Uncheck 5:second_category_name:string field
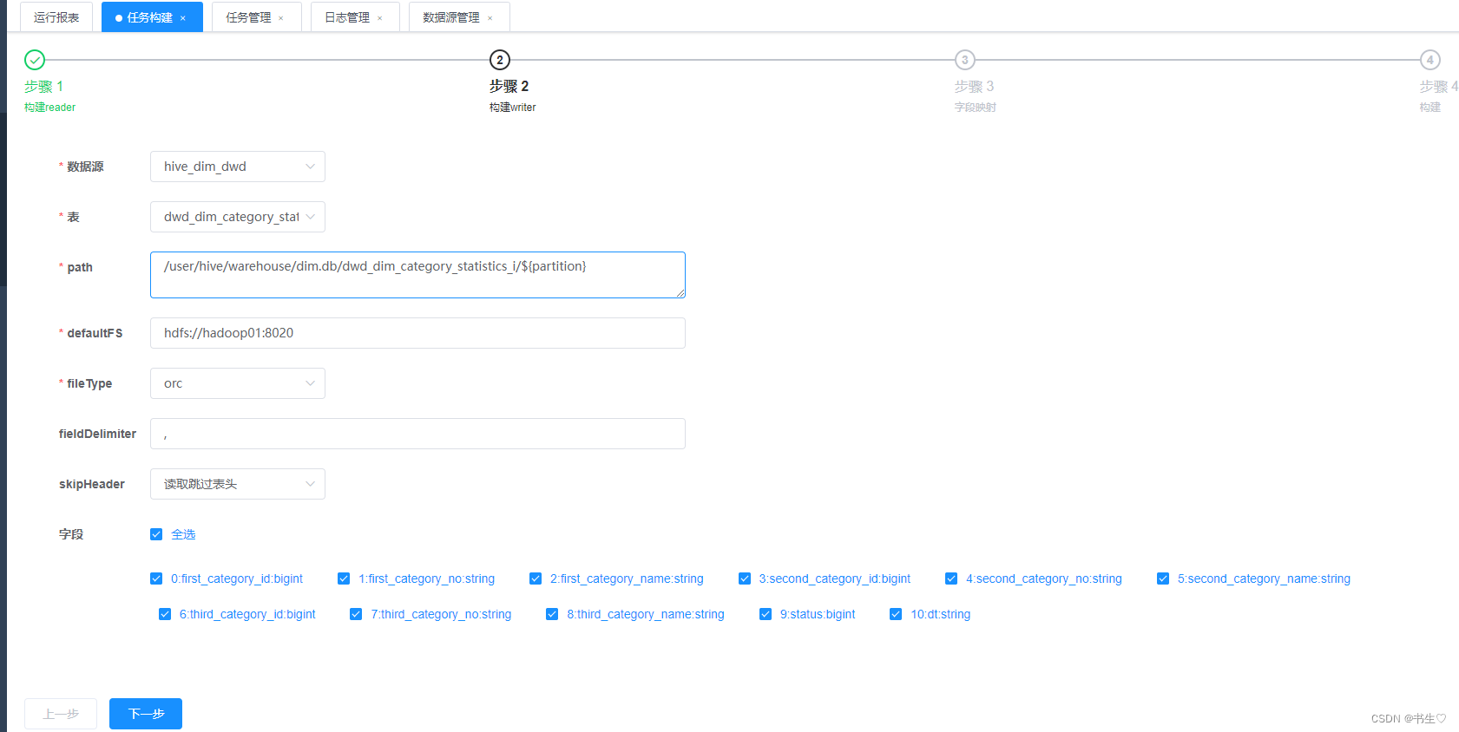The height and width of the screenshot is (732, 1459). pos(1163,578)
